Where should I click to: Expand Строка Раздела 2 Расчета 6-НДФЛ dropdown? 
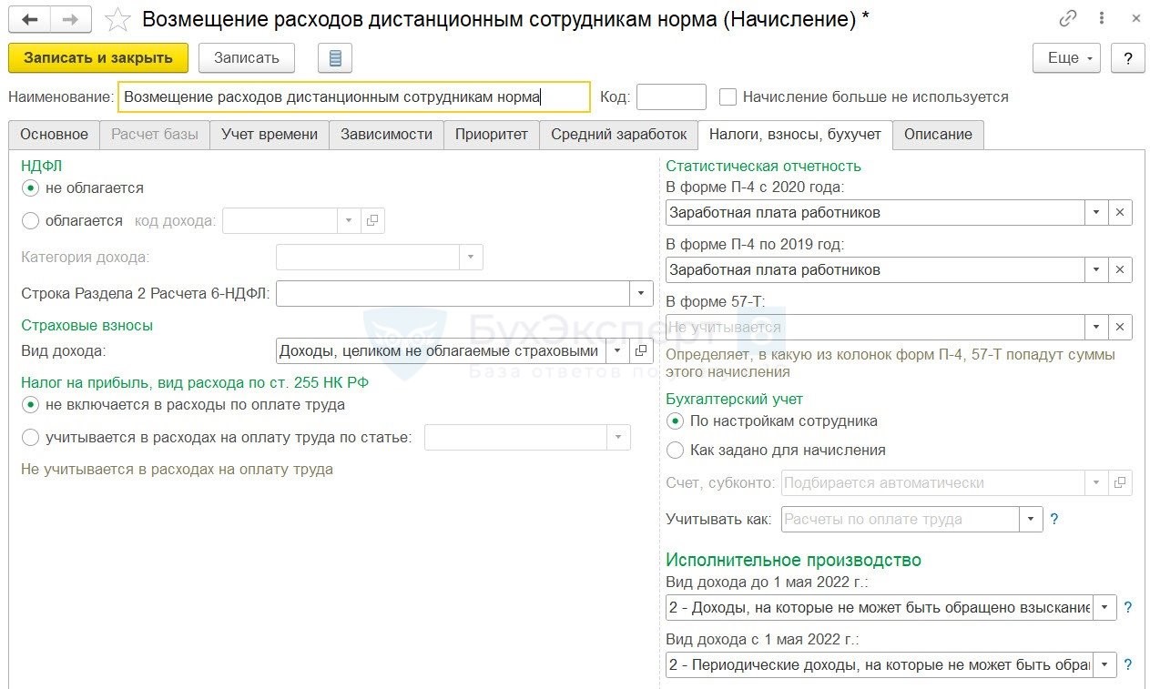tap(641, 293)
